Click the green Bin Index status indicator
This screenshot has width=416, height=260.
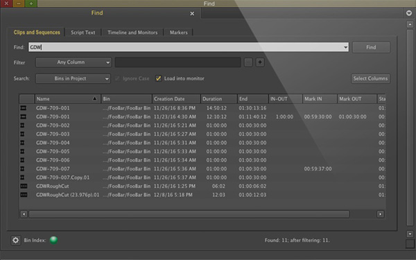(x=53, y=240)
